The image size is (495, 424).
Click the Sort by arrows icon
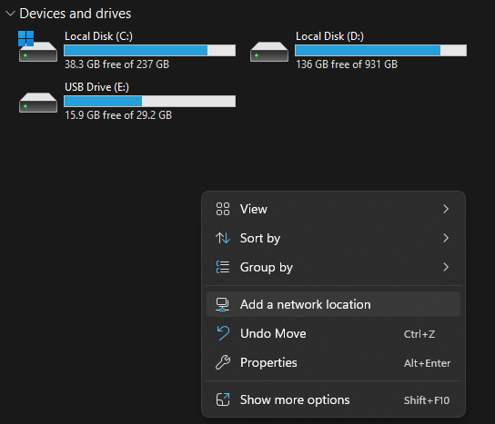tap(223, 238)
